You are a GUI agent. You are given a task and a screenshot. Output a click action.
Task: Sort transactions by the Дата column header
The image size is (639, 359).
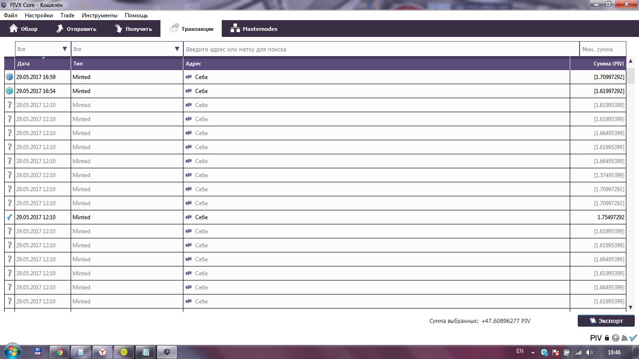click(43, 64)
